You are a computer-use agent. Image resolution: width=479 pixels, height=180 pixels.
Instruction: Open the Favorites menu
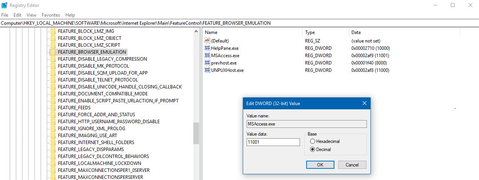pos(51,15)
